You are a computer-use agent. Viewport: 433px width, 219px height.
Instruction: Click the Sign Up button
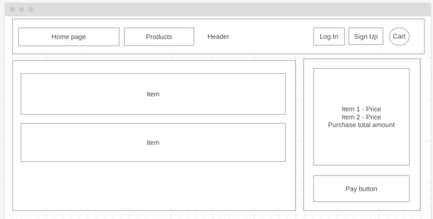pos(365,36)
